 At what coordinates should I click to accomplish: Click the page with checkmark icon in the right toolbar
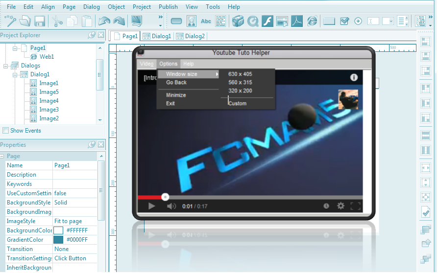coord(426,212)
